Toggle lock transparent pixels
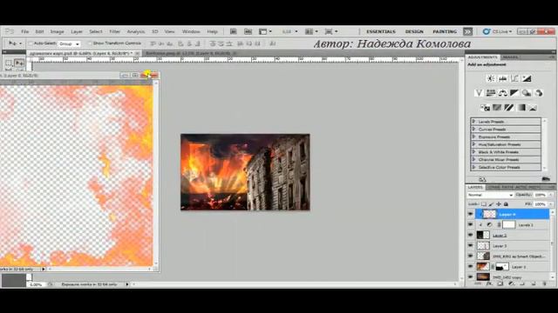The image size is (558, 313). click(484, 204)
